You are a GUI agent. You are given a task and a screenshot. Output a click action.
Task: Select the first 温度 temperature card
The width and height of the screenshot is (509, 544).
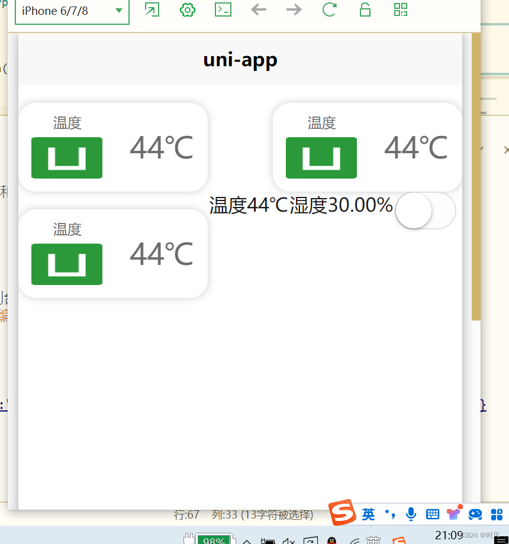(x=112, y=147)
